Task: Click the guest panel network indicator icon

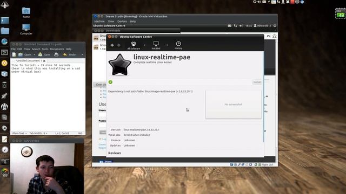Action: pyautogui.click(x=235, y=26)
